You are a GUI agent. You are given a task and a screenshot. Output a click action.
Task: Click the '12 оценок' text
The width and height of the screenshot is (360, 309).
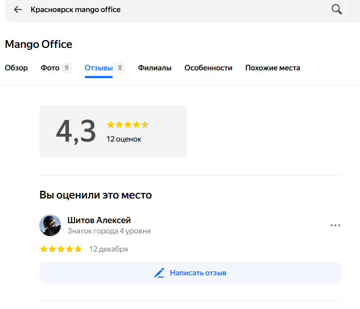pyautogui.click(x=124, y=139)
